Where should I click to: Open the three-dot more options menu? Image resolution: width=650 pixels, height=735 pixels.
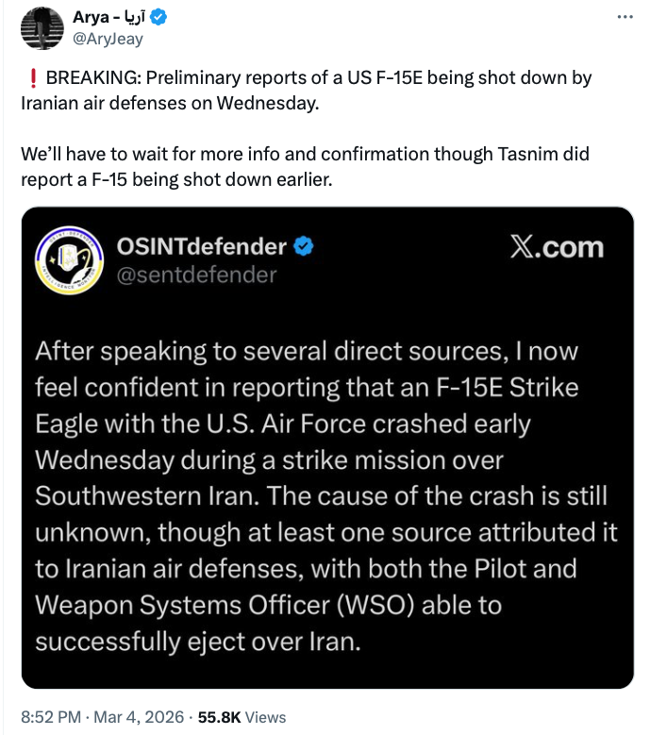(x=625, y=18)
